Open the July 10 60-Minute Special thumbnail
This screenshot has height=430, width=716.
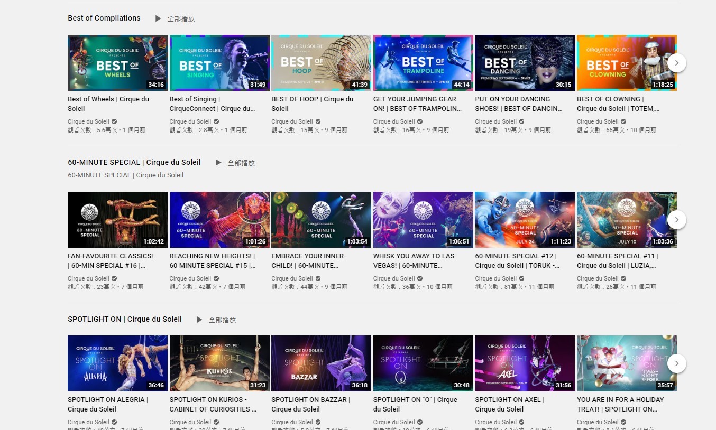coord(627,220)
